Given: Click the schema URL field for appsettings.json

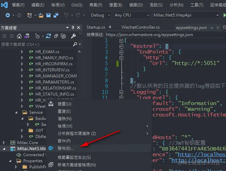Looking at the screenshot, I should click(166, 35).
